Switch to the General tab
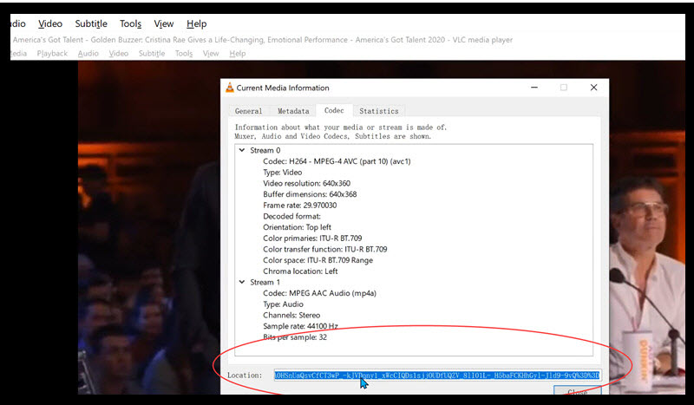 point(248,111)
